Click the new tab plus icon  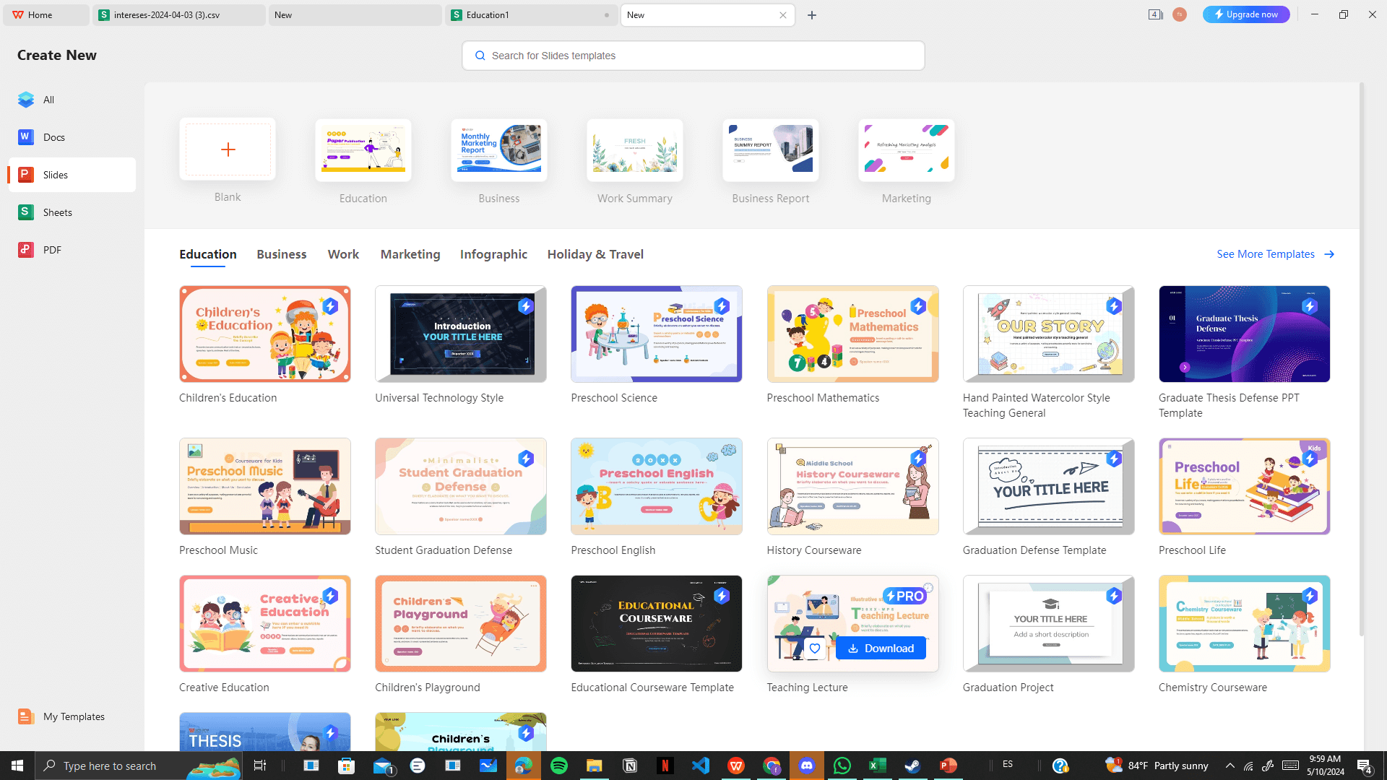point(812,15)
